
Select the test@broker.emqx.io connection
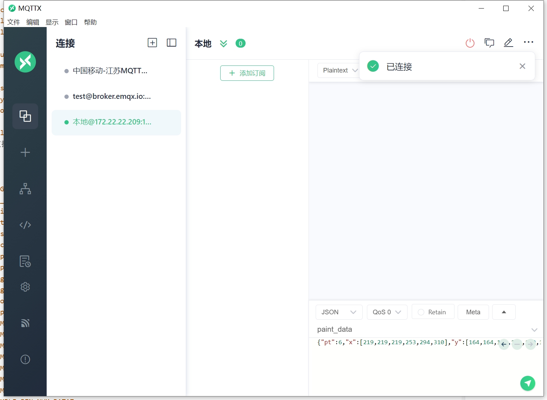point(116,97)
